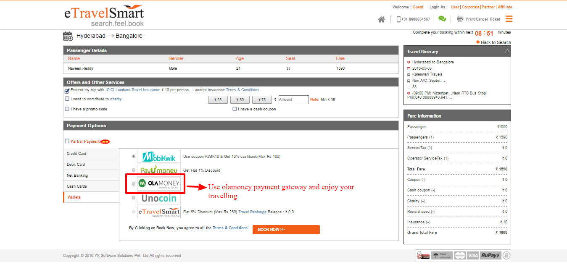Click the Bitcoin icon in footer
The image size is (567, 267).
tap(506, 255)
